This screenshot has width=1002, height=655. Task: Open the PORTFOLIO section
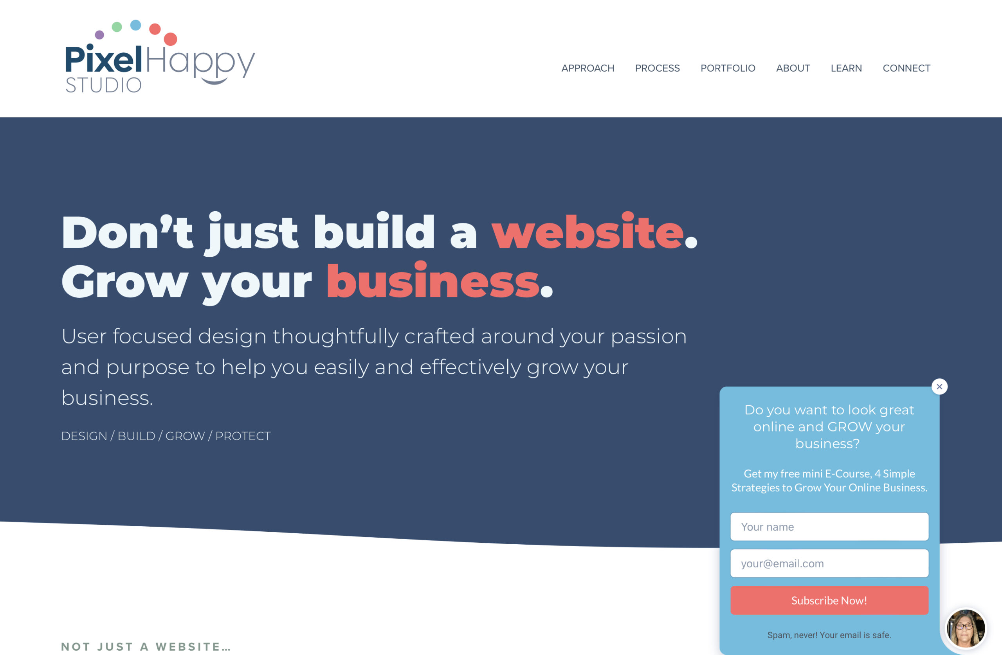(x=727, y=68)
